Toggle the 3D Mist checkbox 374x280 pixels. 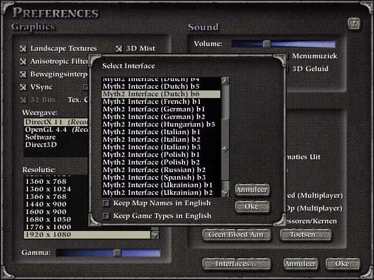coord(119,49)
